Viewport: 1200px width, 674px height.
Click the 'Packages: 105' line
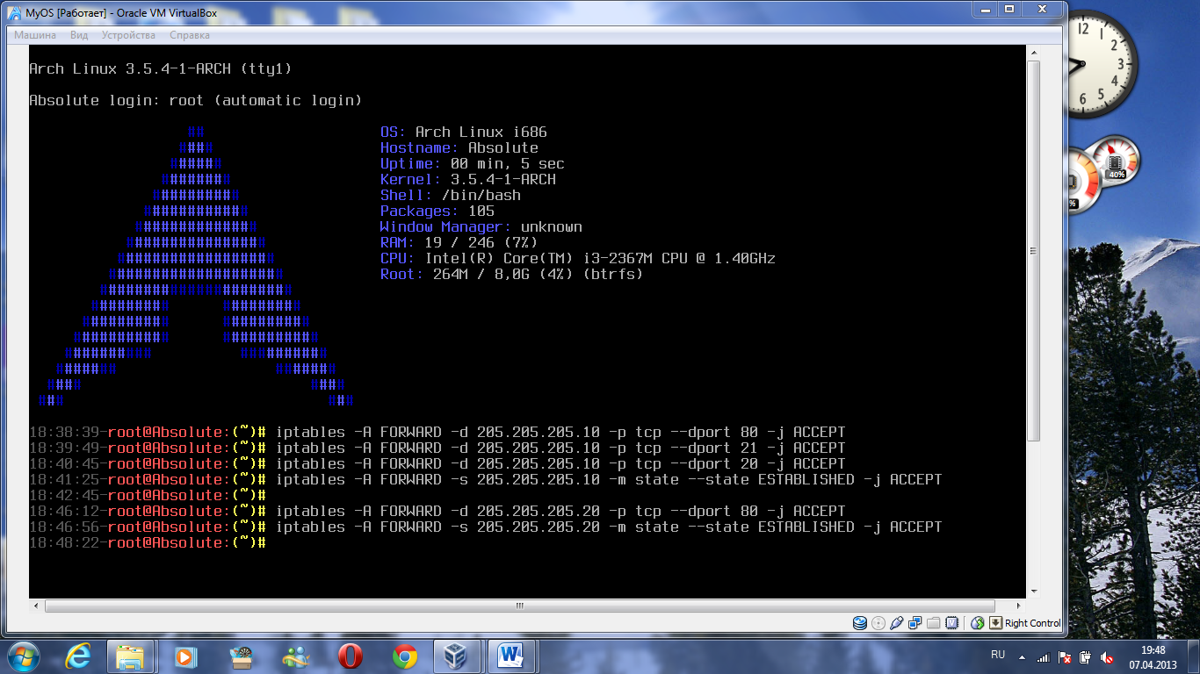point(437,211)
